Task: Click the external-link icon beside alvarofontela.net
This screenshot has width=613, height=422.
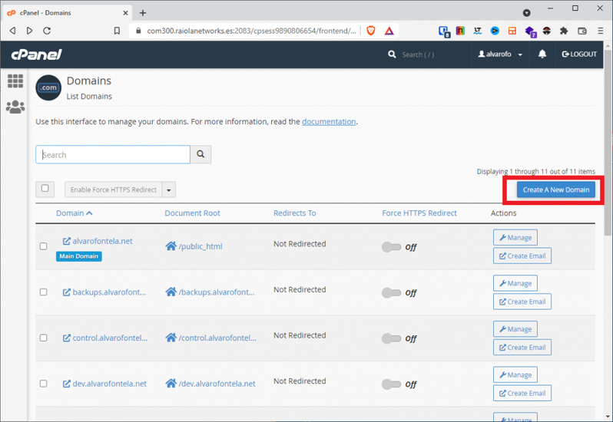Action: click(67, 241)
